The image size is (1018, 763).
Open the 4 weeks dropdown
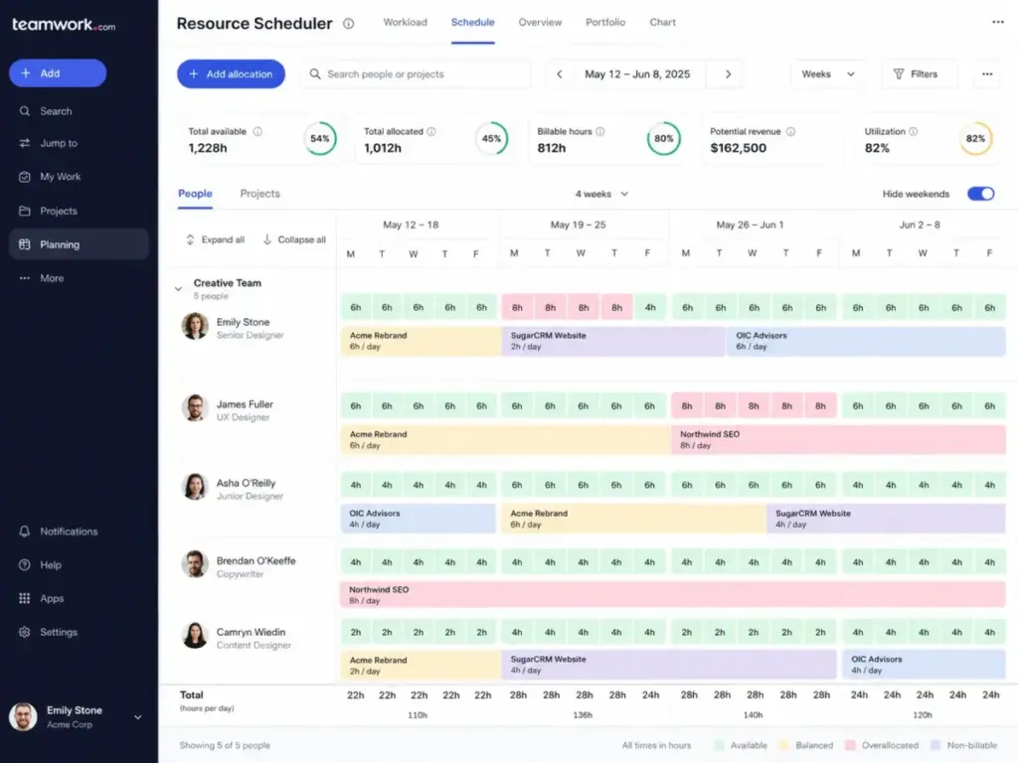[x=601, y=194]
